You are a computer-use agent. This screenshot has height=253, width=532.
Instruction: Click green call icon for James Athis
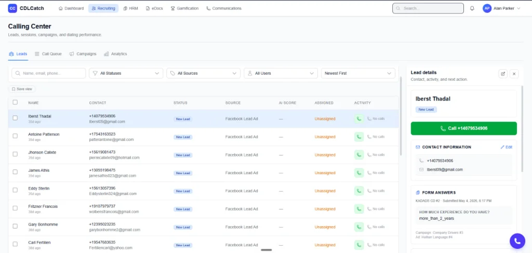pos(359,173)
